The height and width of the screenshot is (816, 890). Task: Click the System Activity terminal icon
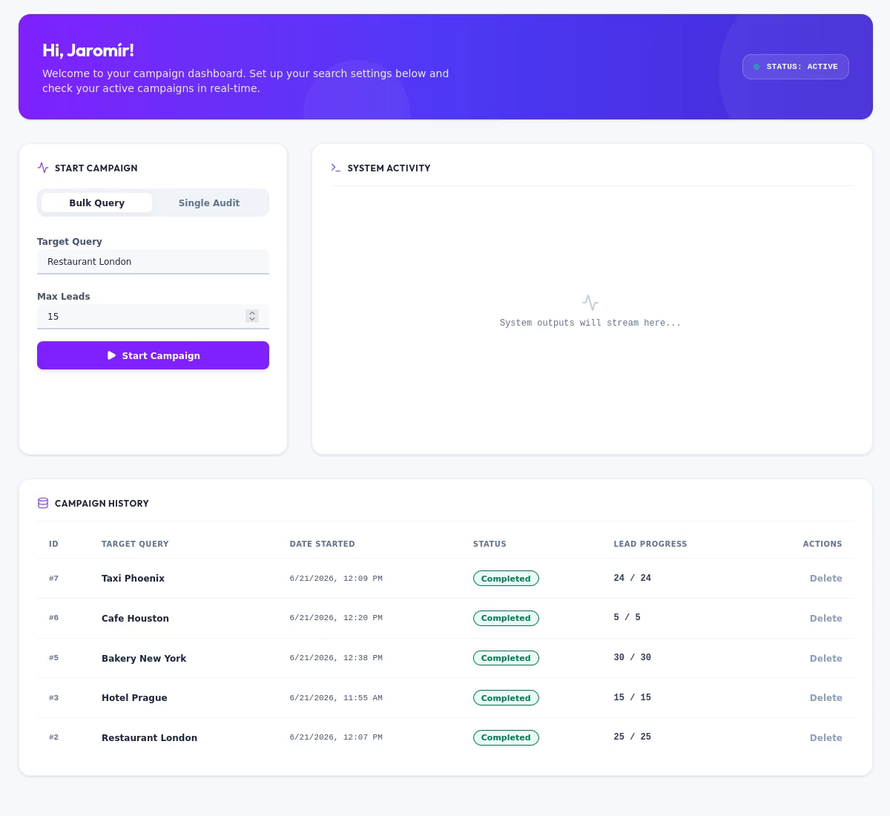coord(336,168)
